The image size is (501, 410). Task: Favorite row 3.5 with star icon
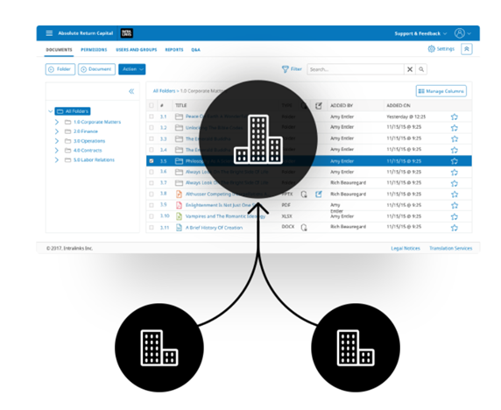454,161
